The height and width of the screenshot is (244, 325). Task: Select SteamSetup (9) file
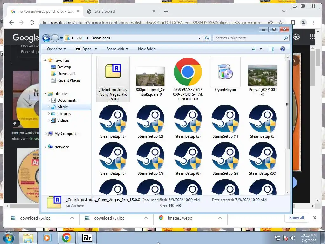click(x=225, y=159)
